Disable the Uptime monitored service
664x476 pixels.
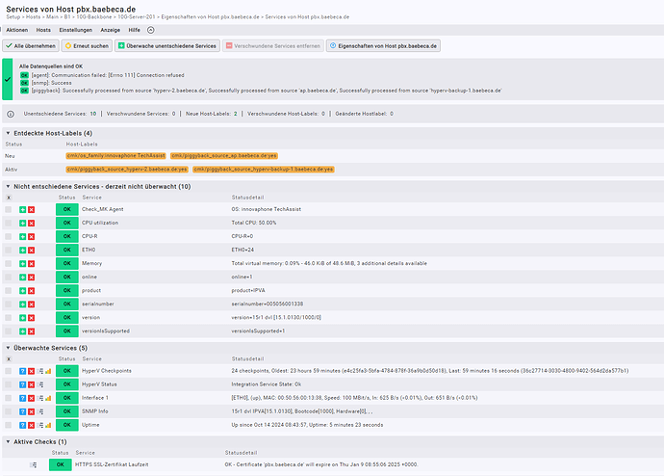[32, 425]
